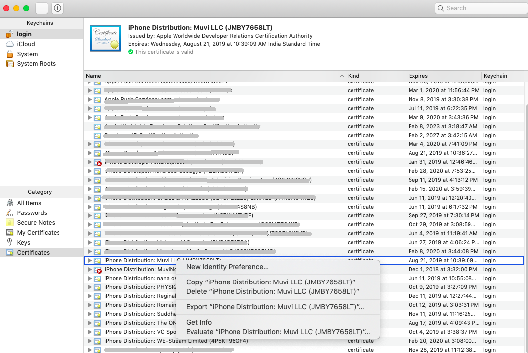Select the login keychain padlock icon
Image resolution: width=528 pixels, height=353 pixels.
click(x=10, y=34)
